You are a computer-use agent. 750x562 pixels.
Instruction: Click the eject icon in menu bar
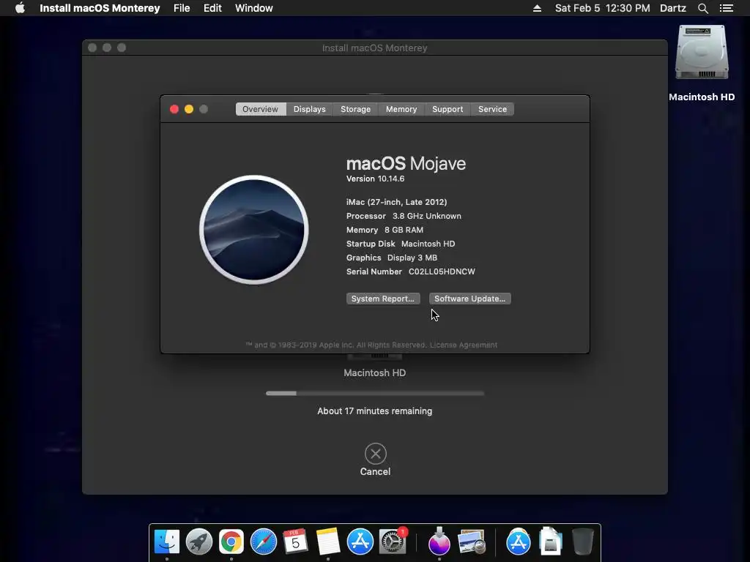pos(537,8)
